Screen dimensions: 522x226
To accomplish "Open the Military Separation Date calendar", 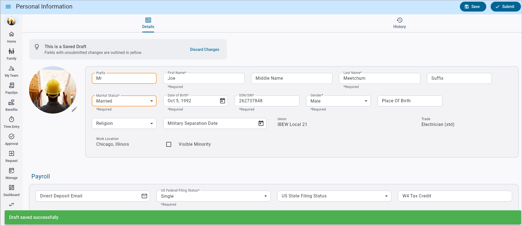I will 261,123.
